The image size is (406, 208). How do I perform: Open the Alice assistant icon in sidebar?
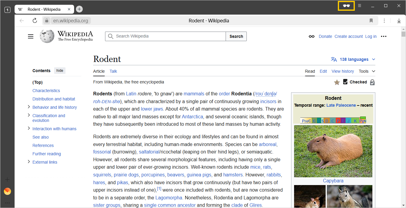pos(7,191)
